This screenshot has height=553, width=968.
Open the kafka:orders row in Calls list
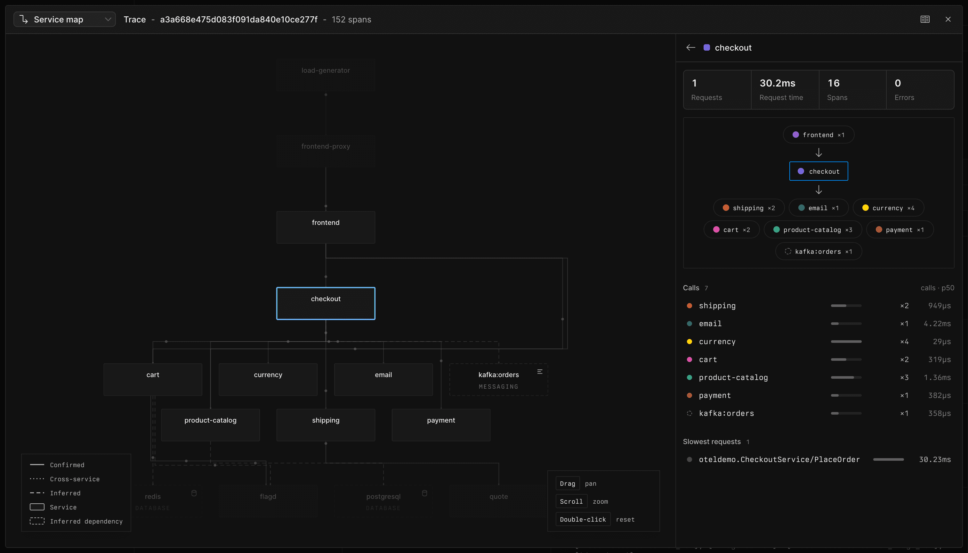[819, 413]
